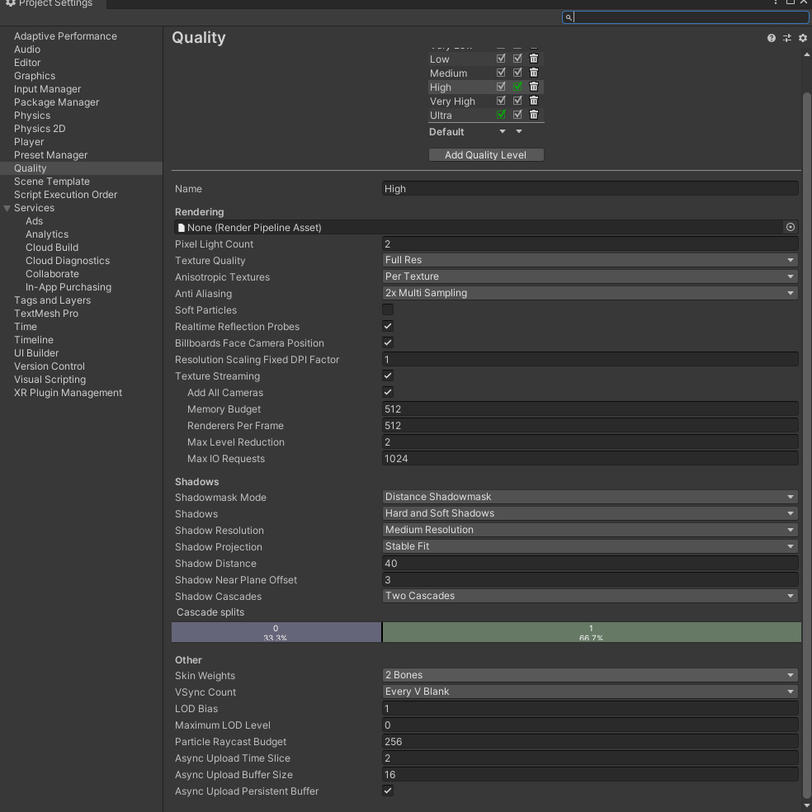Click Add Quality Level button
The height and width of the screenshot is (812, 812).
[486, 155]
